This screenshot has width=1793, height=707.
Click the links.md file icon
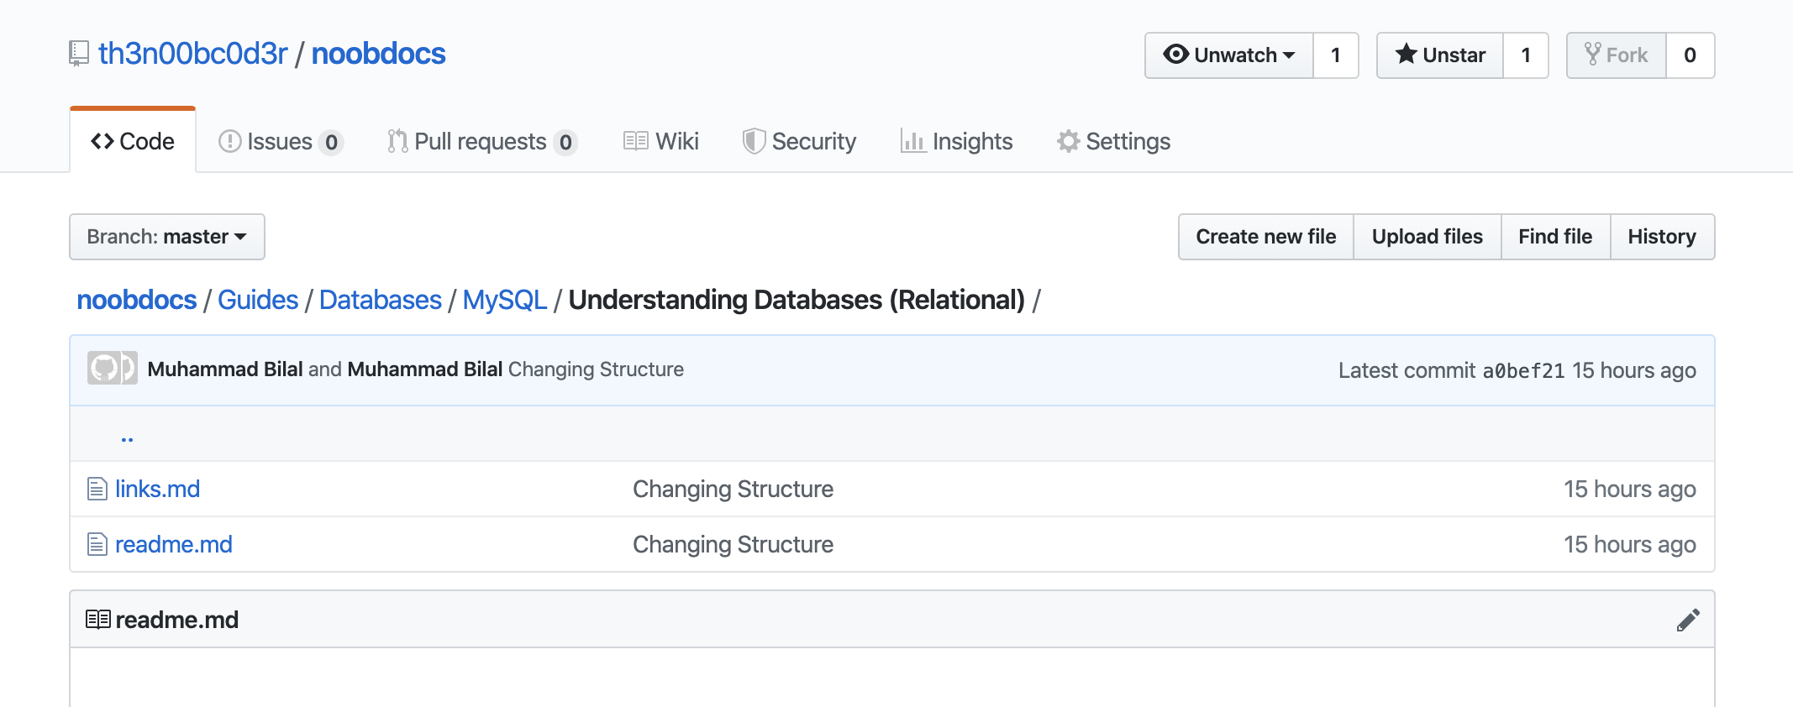pyautogui.click(x=97, y=489)
